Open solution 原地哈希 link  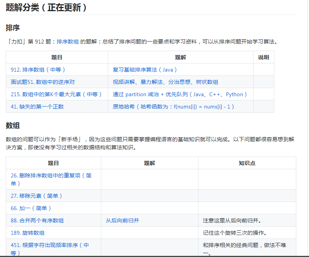point(173,107)
